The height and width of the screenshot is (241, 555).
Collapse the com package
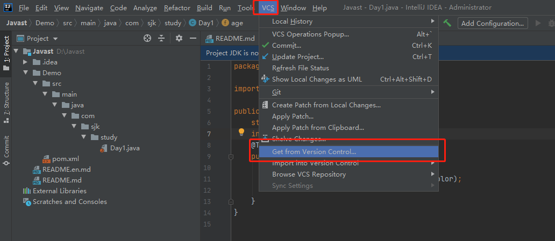click(64, 116)
